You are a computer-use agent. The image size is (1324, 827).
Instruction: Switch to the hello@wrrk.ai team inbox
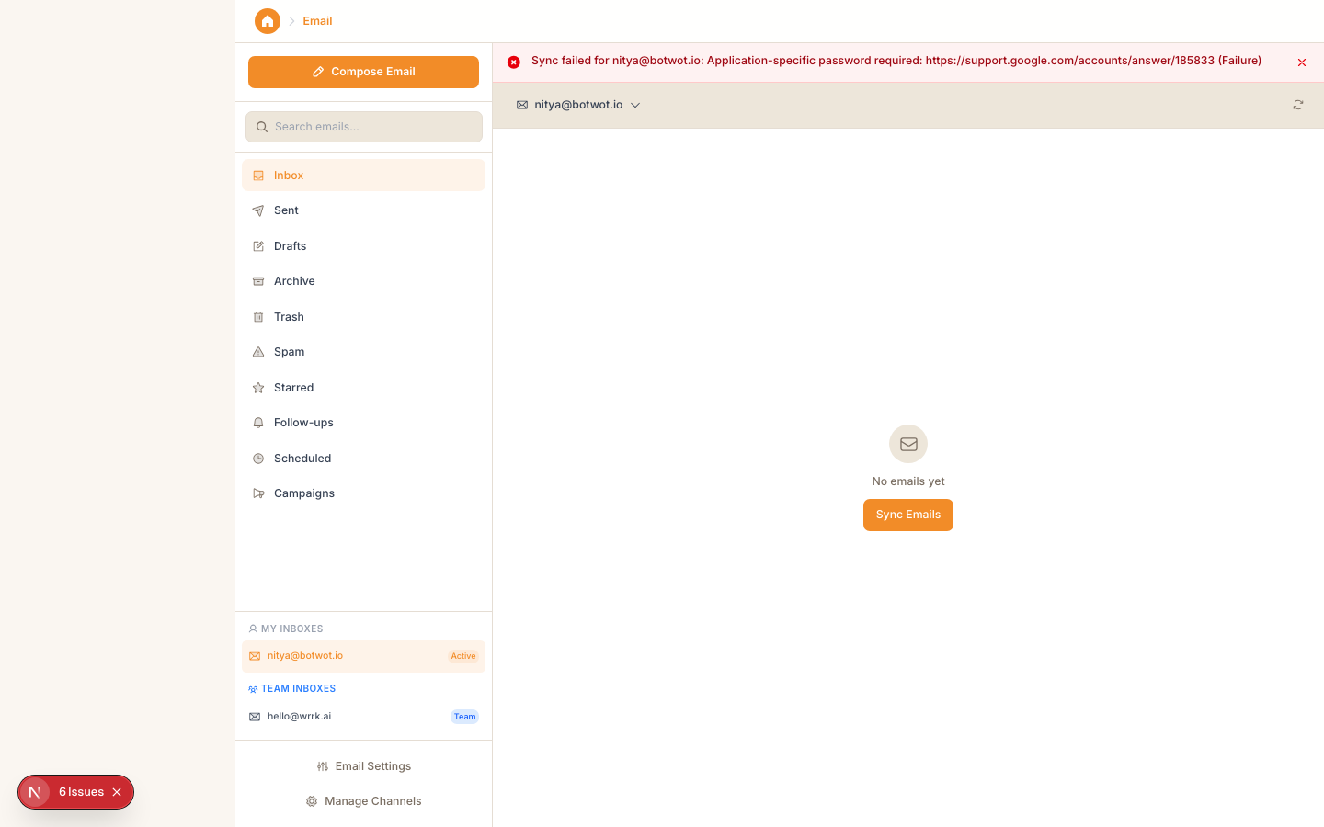coord(299,717)
